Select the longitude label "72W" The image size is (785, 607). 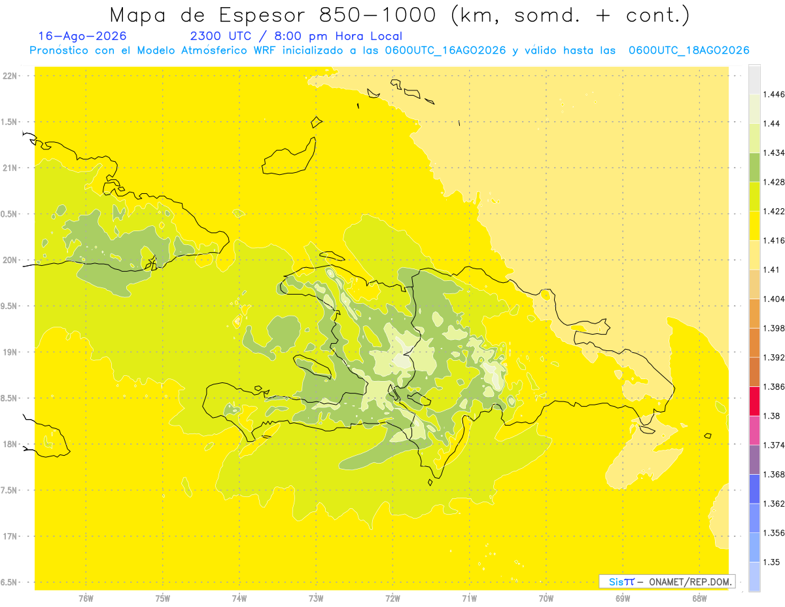pyautogui.click(x=392, y=598)
